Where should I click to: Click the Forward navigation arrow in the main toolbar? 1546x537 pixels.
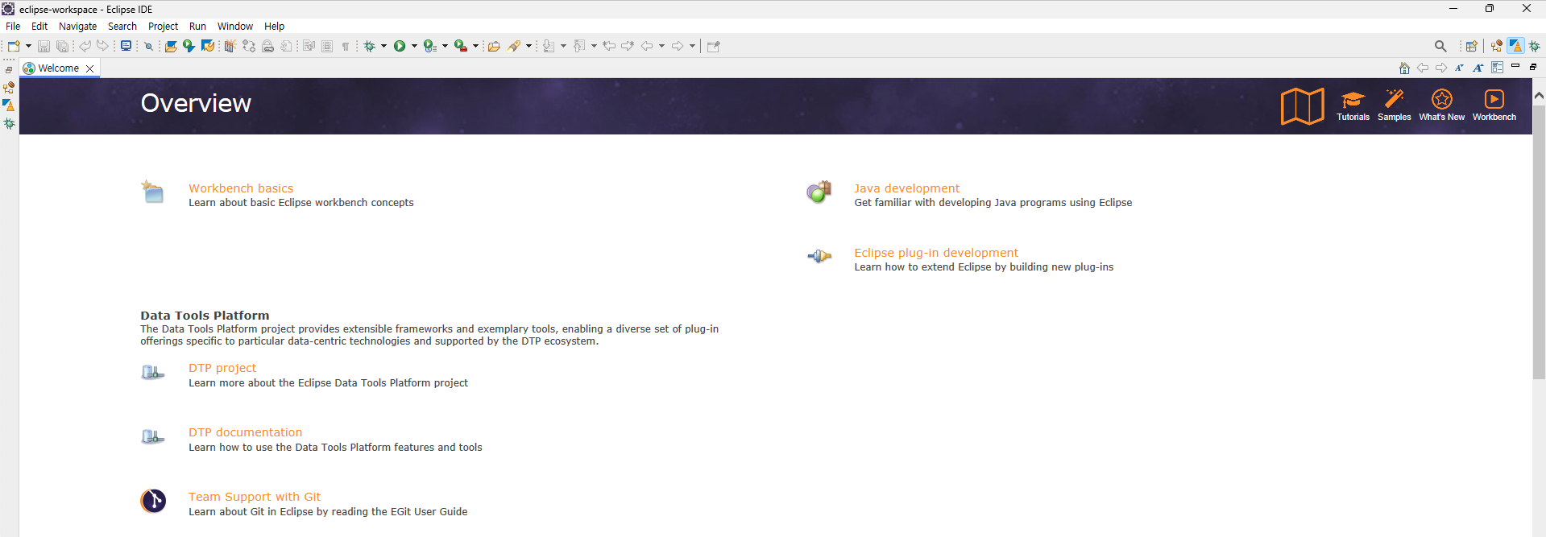(x=678, y=46)
